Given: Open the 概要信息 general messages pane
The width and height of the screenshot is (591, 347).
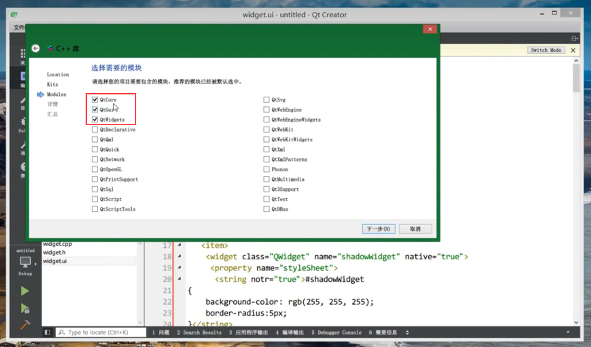Looking at the screenshot, I should (x=383, y=333).
